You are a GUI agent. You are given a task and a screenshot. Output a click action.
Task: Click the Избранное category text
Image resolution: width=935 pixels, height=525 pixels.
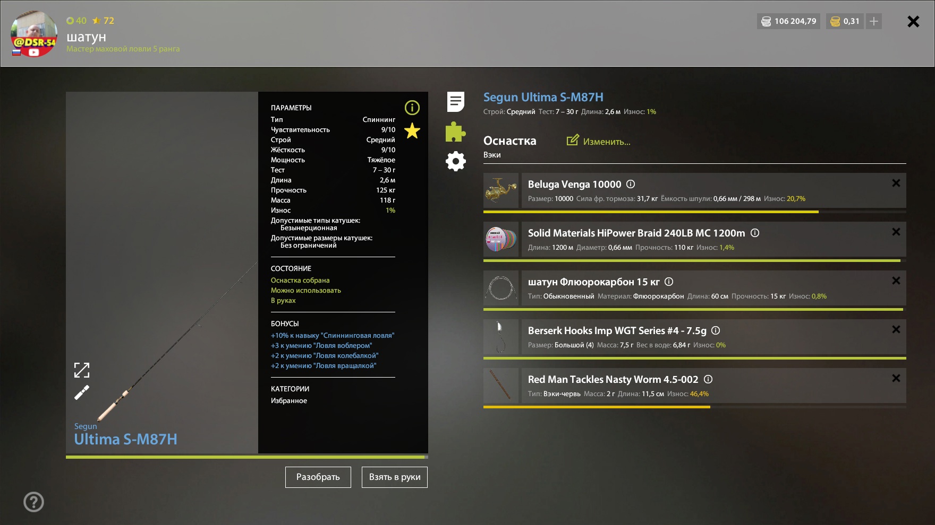[x=289, y=400]
